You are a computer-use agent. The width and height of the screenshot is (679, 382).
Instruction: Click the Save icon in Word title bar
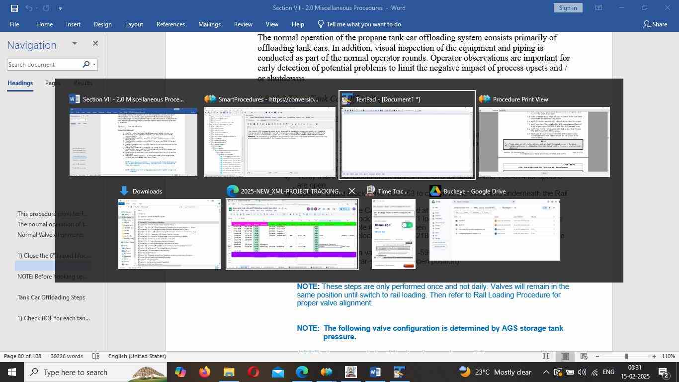pos(14,8)
